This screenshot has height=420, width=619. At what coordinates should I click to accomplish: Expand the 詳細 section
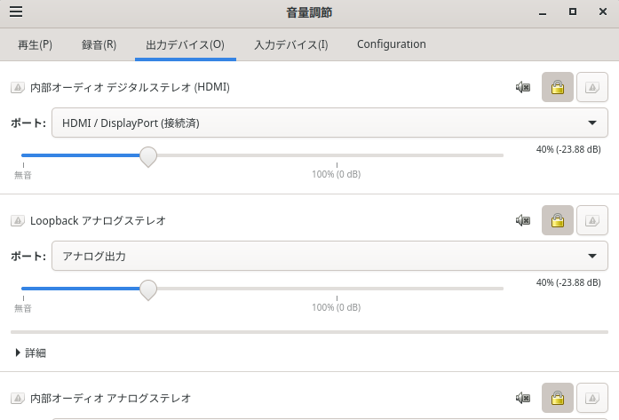(x=30, y=353)
